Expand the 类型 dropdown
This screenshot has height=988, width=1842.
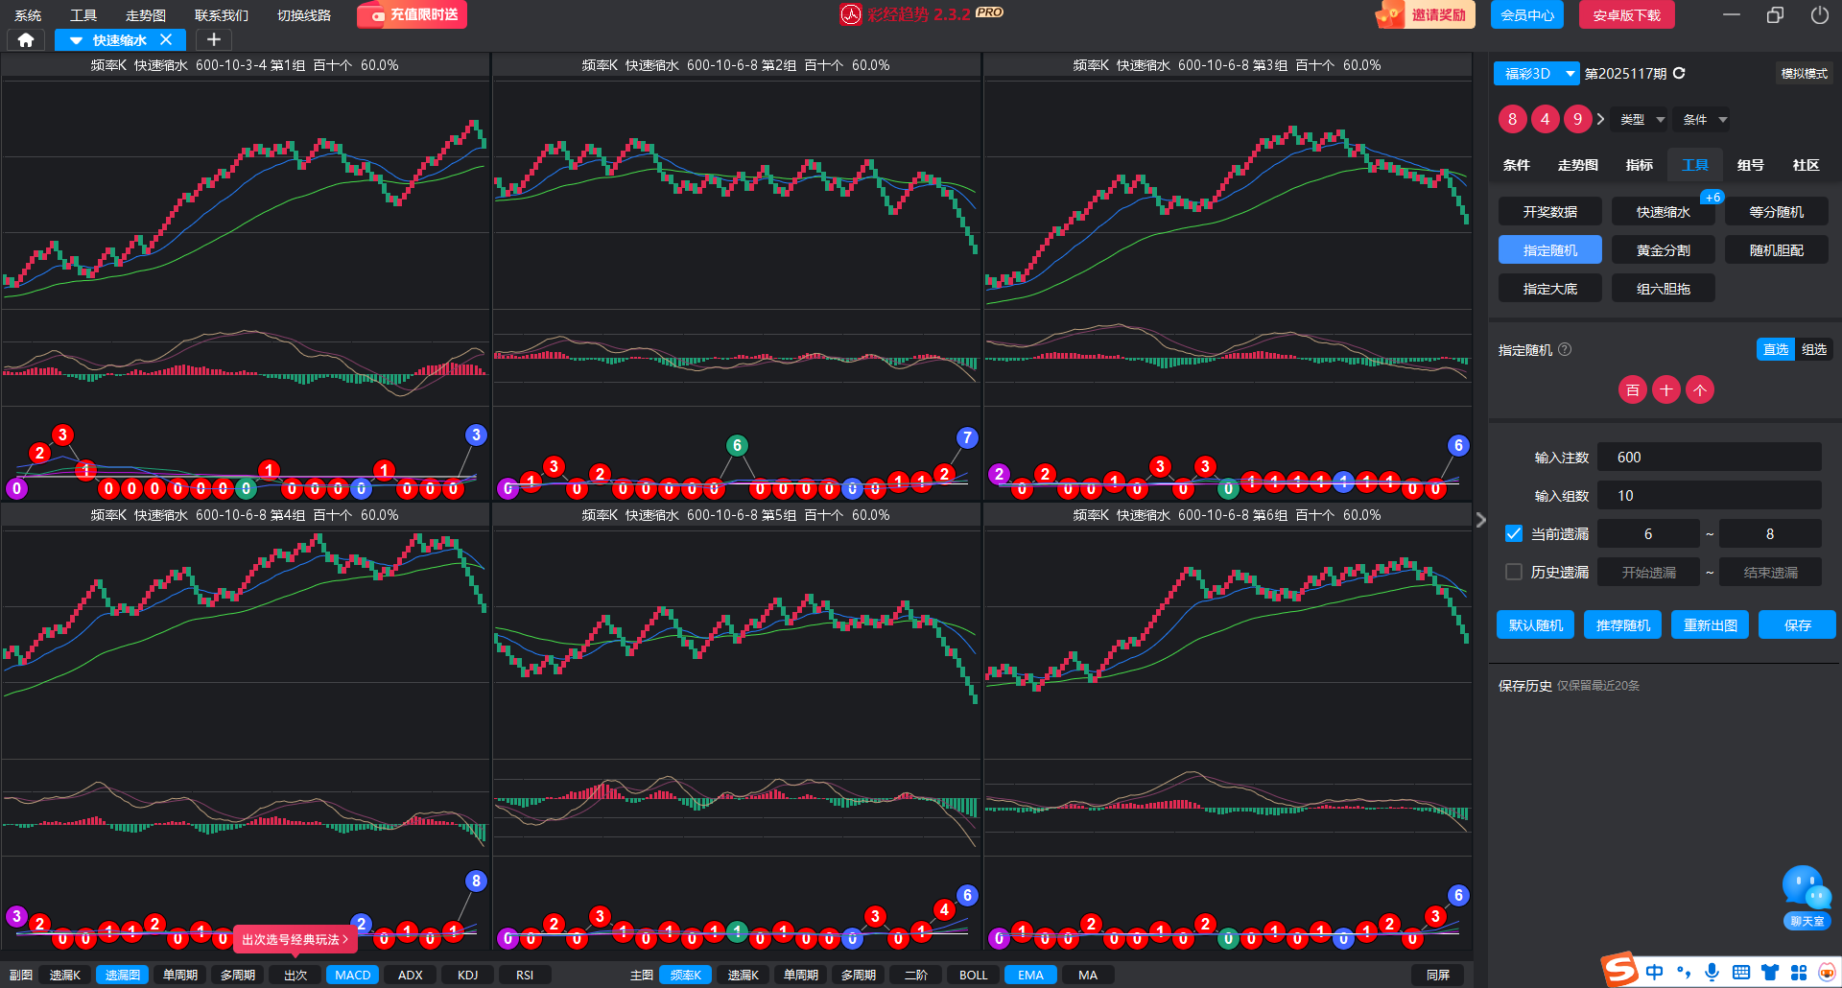point(1641,119)
